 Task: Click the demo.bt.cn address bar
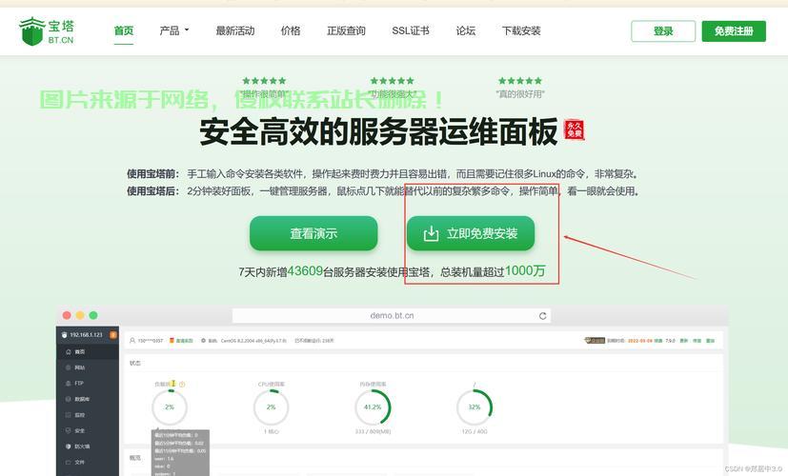coord(392,316)
